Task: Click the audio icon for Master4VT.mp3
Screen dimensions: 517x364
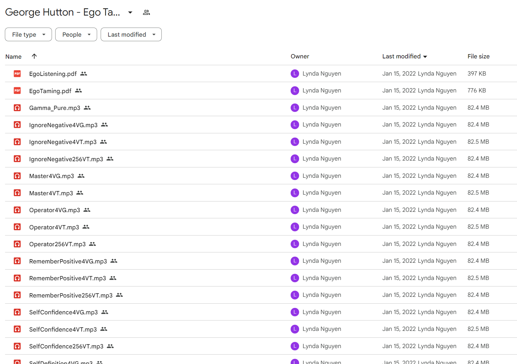Action: (17, 193)
